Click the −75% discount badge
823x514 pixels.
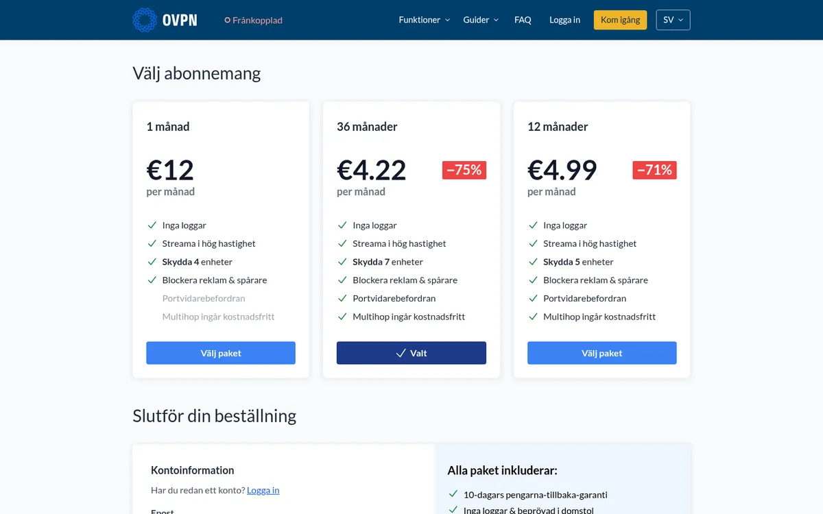point(464,170)
